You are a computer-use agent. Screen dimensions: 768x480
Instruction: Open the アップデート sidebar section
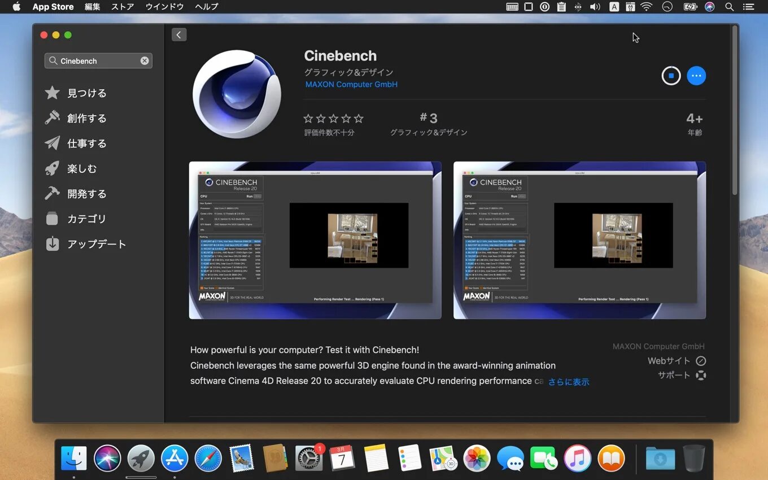[x=86, y=244]
